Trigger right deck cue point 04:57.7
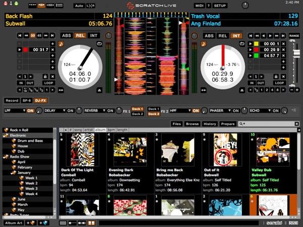The height and width of the screenshot is (227, 303). click(250, 55)
